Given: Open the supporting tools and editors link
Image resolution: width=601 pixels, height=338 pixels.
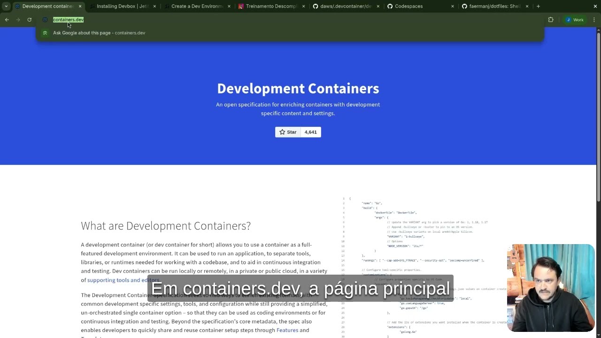Looking at the screenshot, I should (x=123, y=280).
